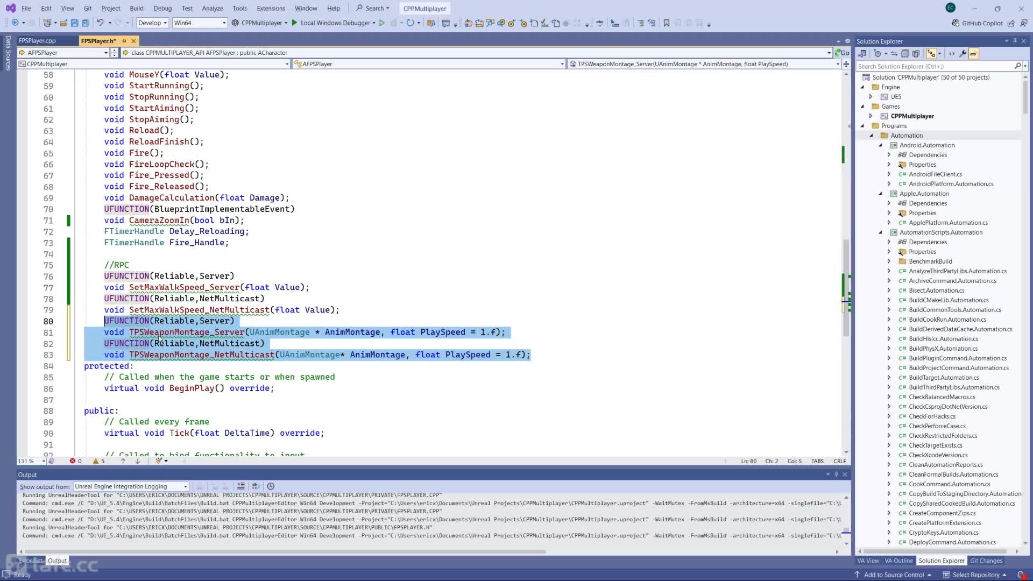Viewport: 1033px width, 581px height.
Task: Expand the UE5 project node
Action: 871,97
